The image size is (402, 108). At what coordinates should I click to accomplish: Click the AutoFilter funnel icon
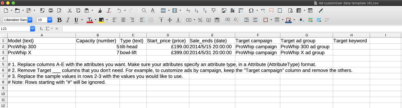tap(213, 11)
